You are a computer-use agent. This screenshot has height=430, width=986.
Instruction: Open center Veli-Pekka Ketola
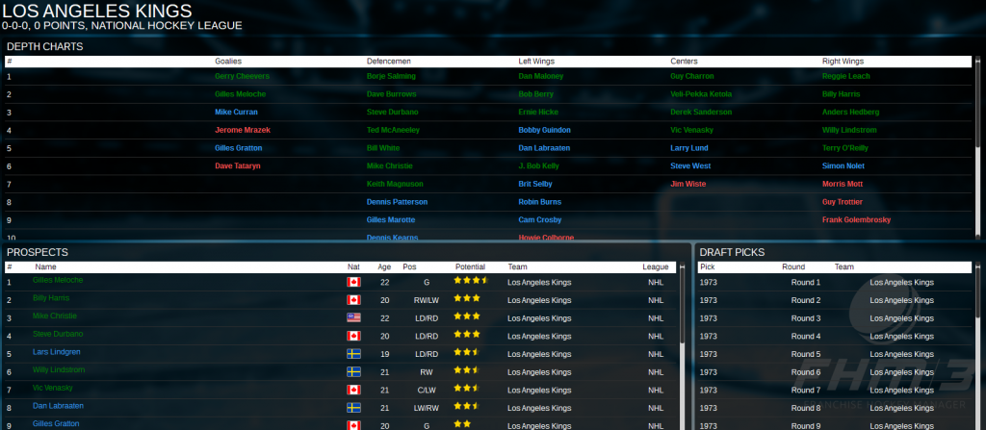click(701, 94)
